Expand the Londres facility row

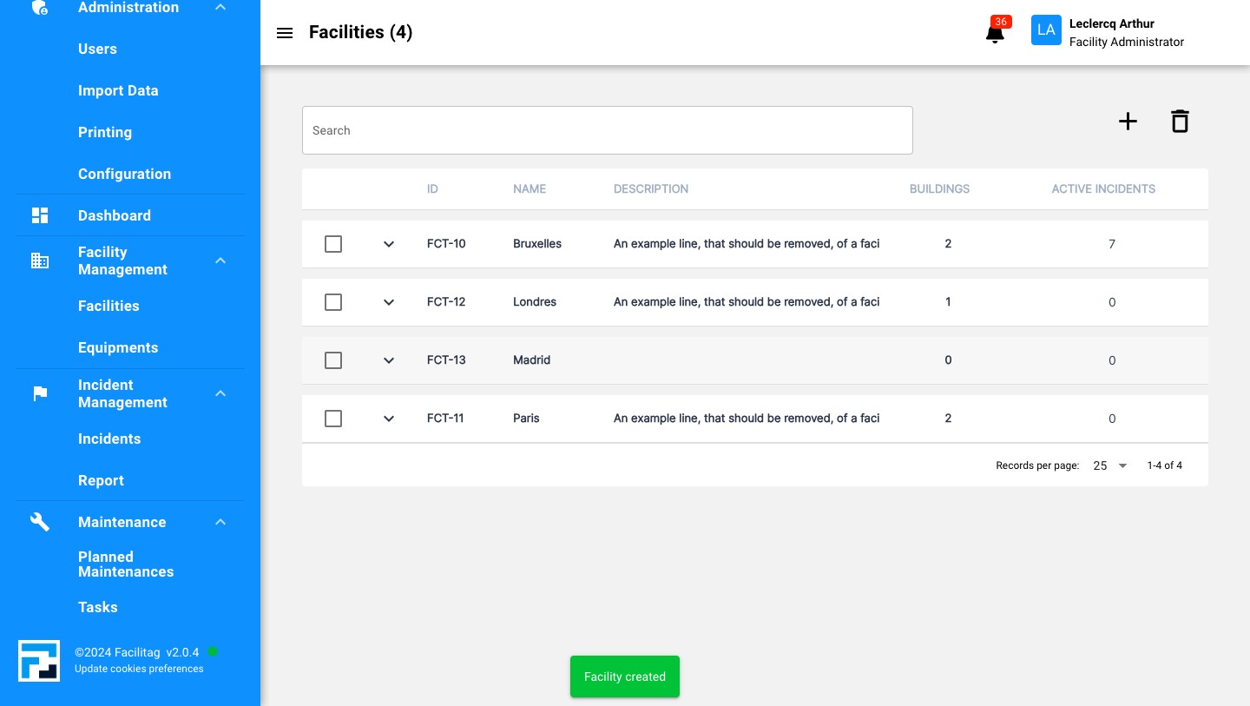click(x=389, y=302)
